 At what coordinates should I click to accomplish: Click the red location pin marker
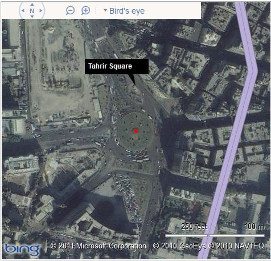point(136,131)
